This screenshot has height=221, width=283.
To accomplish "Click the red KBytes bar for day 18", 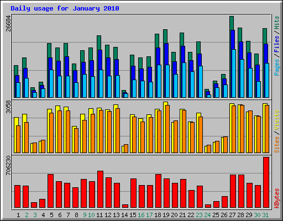I will [158, 191].
